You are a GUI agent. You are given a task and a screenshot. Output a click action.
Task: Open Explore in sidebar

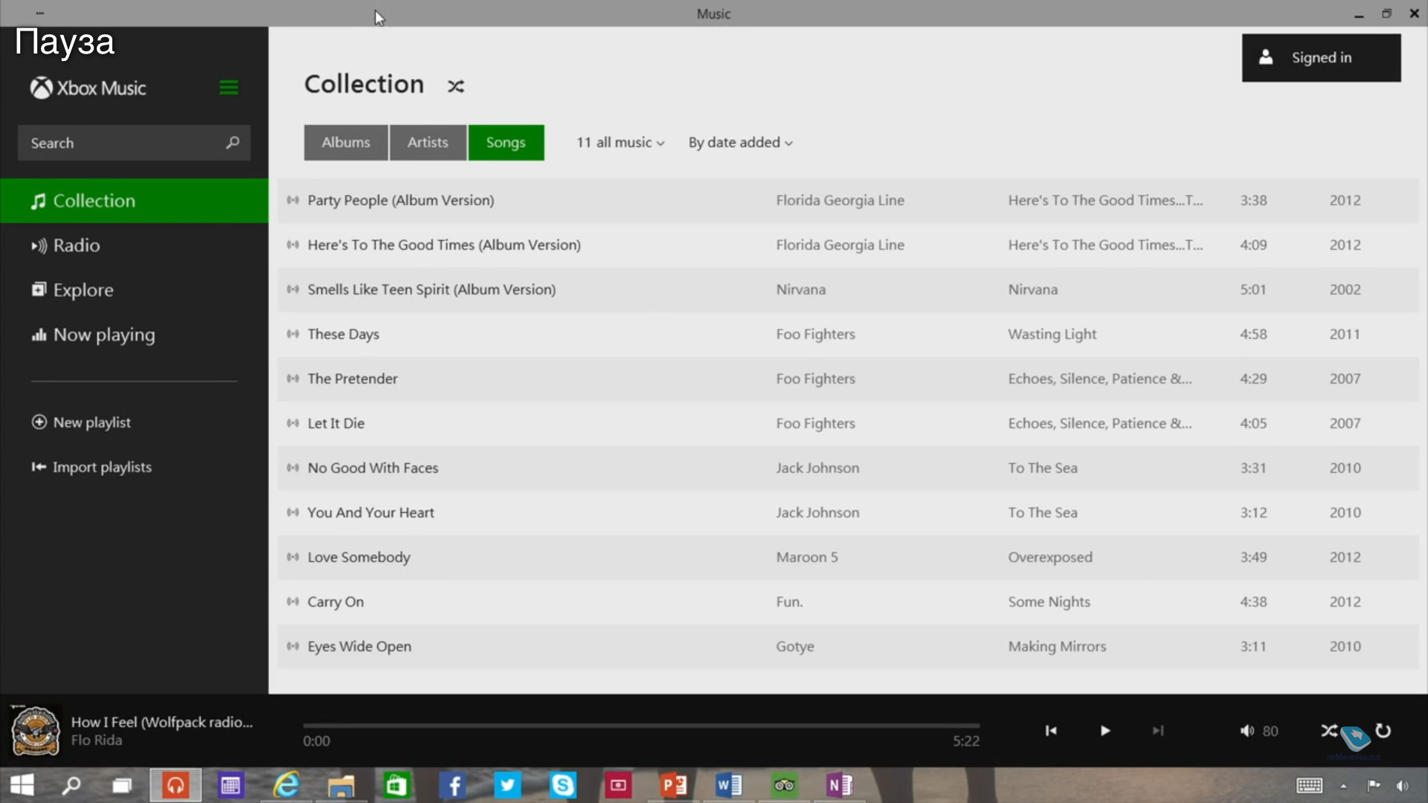click(x=134, y=290)
